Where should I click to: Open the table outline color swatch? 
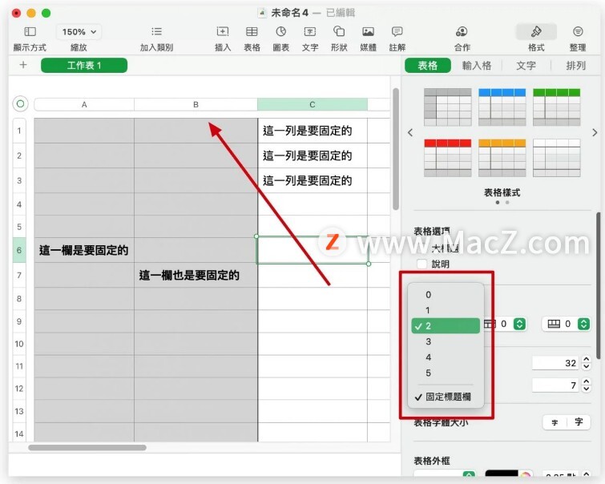click(501, 474)
